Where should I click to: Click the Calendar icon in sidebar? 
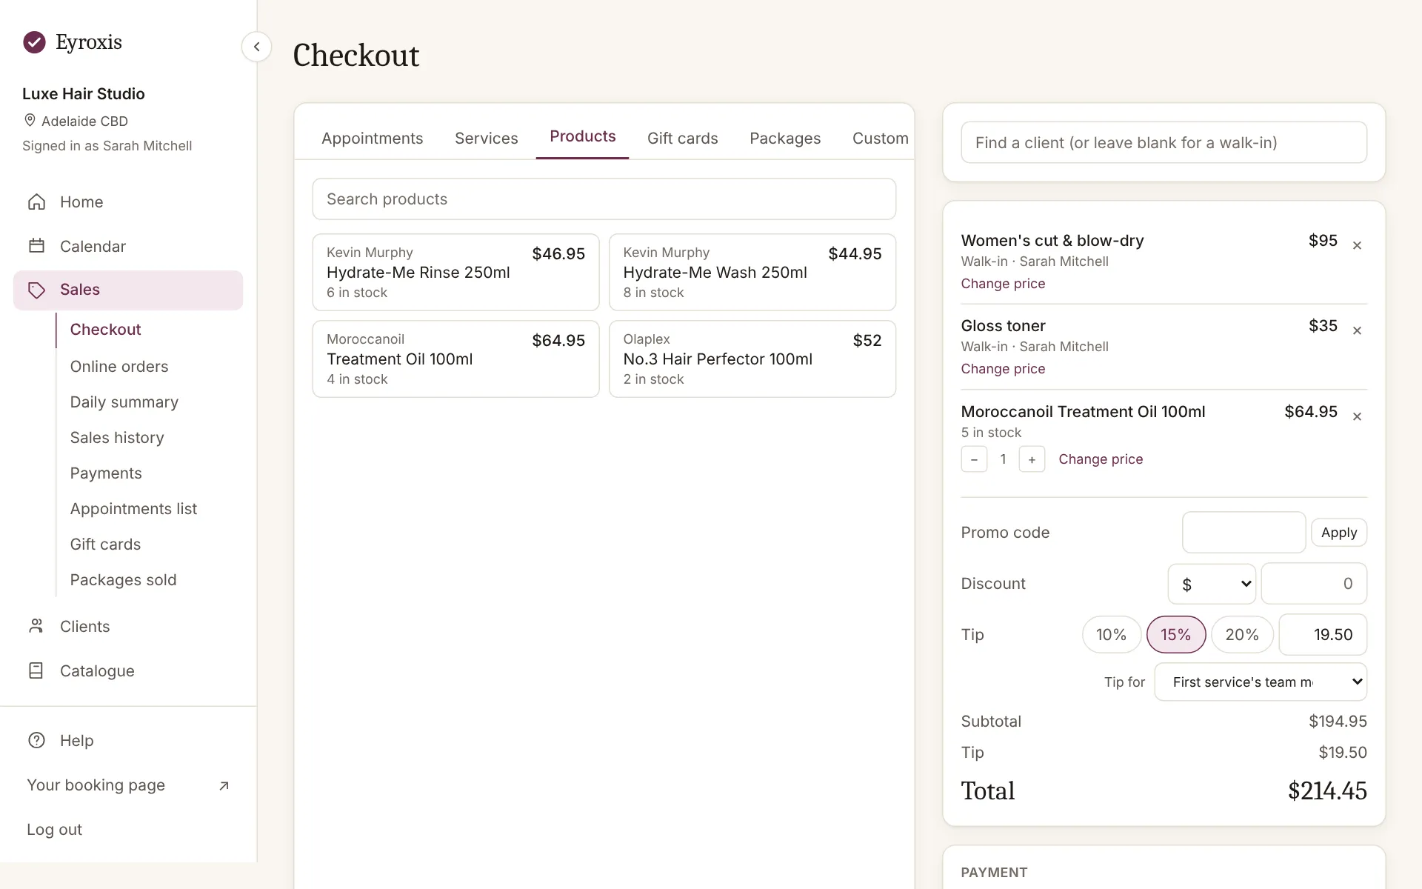(36, 246)
